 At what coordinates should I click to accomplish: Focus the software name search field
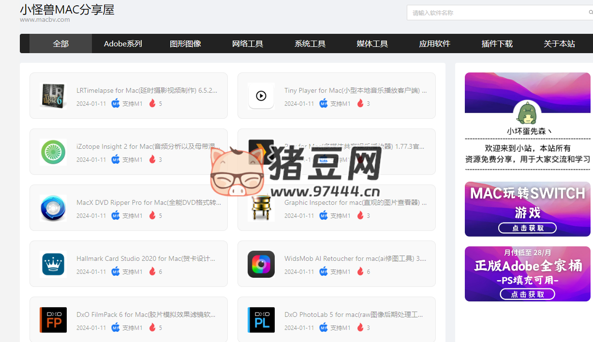tap(498, 13)
